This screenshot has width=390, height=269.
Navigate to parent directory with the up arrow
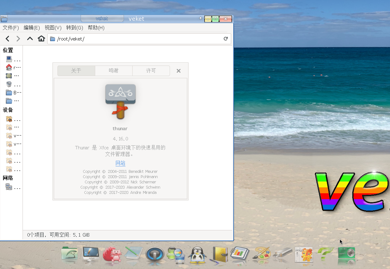pyautogui.click(x=30, y=39)
